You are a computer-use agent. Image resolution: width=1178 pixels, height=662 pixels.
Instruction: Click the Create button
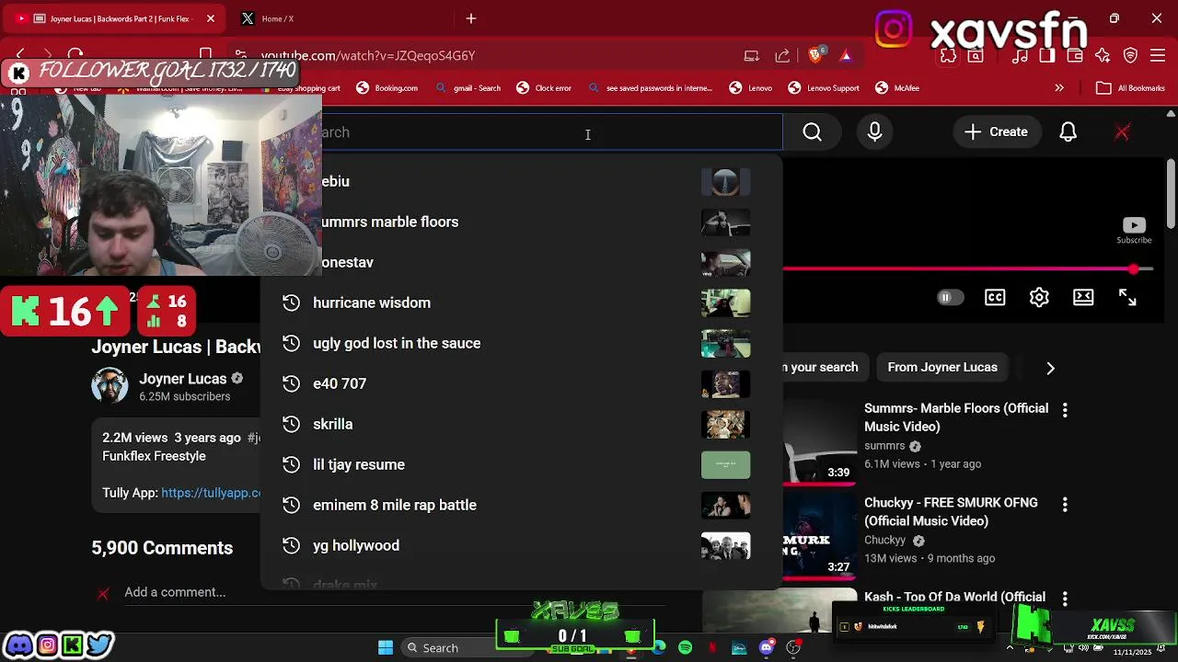point(996,132)
